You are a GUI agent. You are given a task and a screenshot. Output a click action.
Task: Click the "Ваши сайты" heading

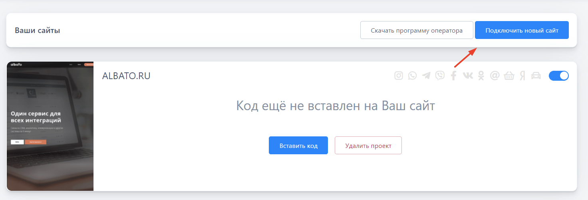[x=38, y=30]
